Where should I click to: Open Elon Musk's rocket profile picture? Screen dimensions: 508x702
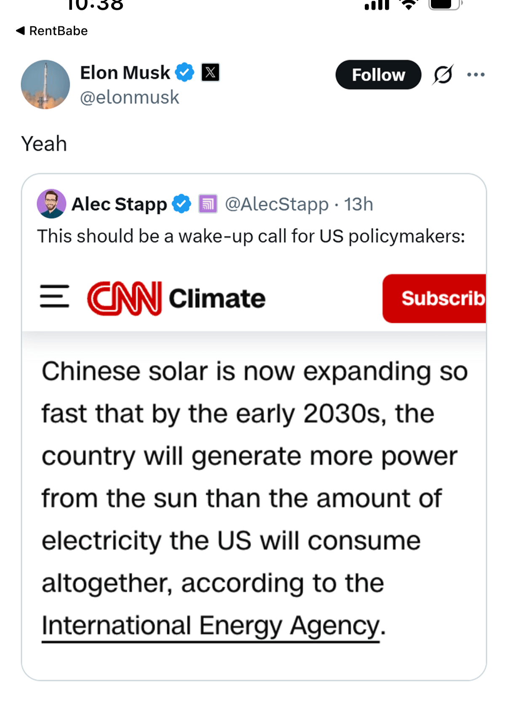[45, 84]
